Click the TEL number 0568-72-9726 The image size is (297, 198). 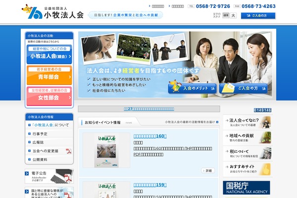click(x=213, y=6)
